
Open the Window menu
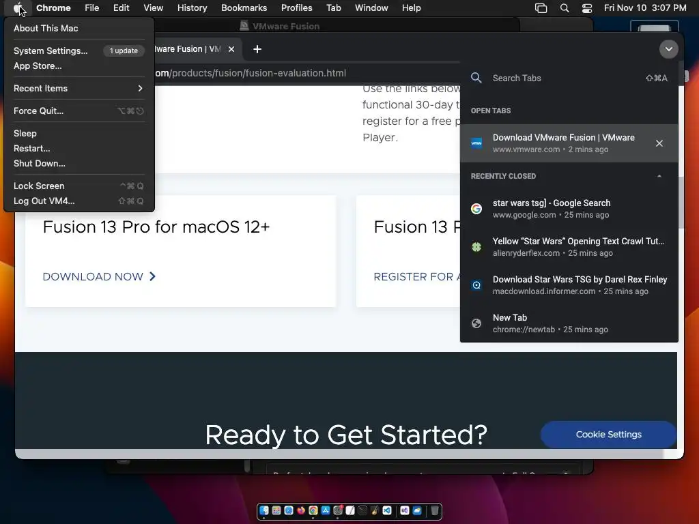pos(371,8)
